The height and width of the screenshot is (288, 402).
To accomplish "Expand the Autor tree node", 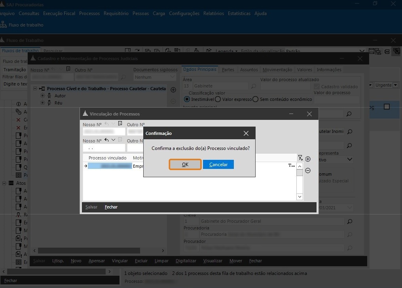I will pyautogui.click(x=43, y=96).
